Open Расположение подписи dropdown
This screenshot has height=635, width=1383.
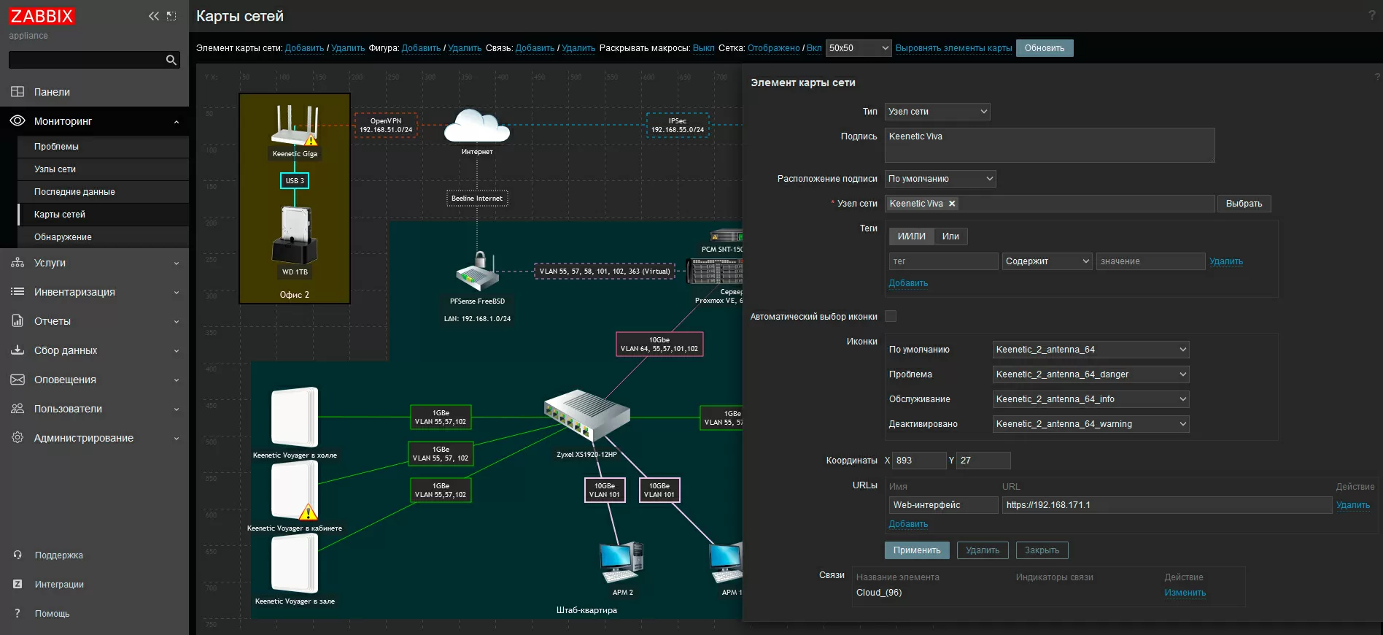[940, 179]
